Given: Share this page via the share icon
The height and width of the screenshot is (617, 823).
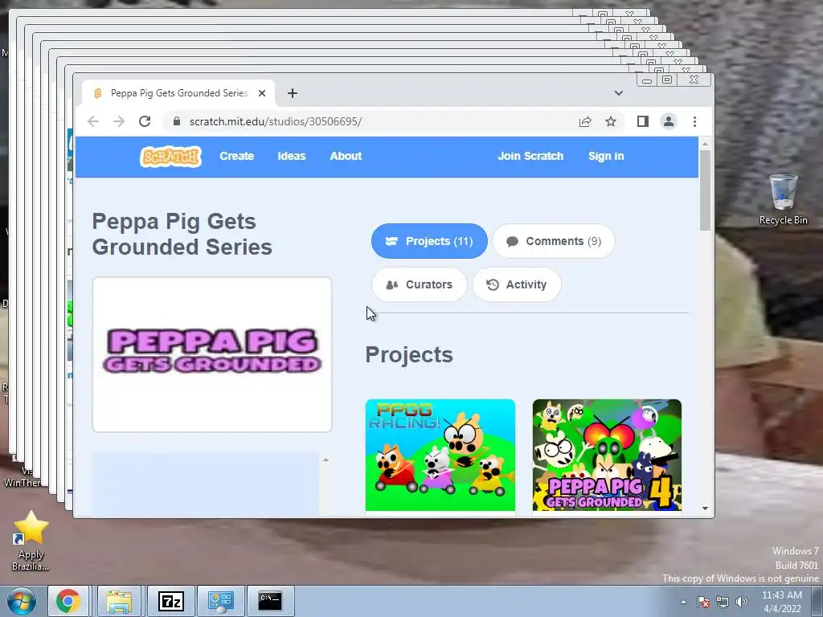Looking at the screenshot, I should (585, 122).
